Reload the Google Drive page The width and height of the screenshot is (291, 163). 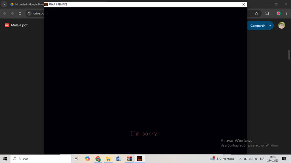tap(20, 13)
